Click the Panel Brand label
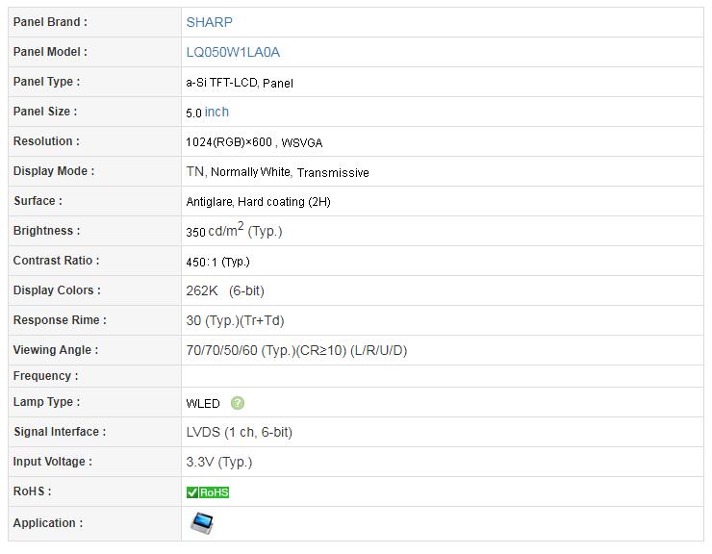Screen dimensions: 712x554 coord(50,22)
